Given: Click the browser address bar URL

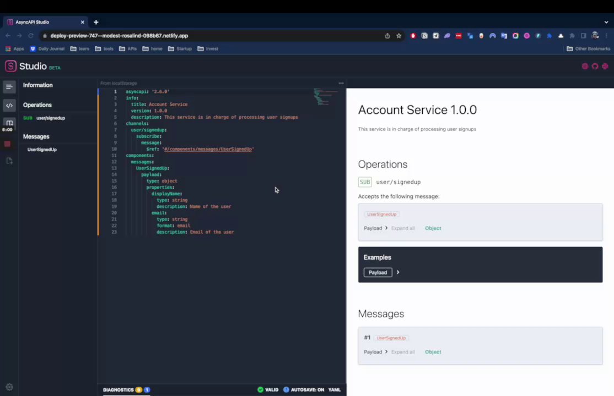Looking at the screenshot, I should click(119, 36).
